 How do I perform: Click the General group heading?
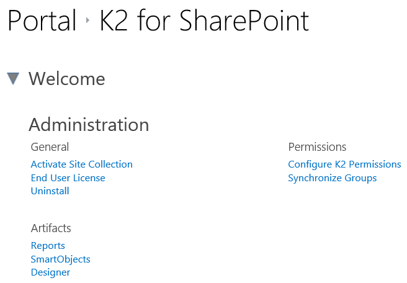tap(50, 147)
